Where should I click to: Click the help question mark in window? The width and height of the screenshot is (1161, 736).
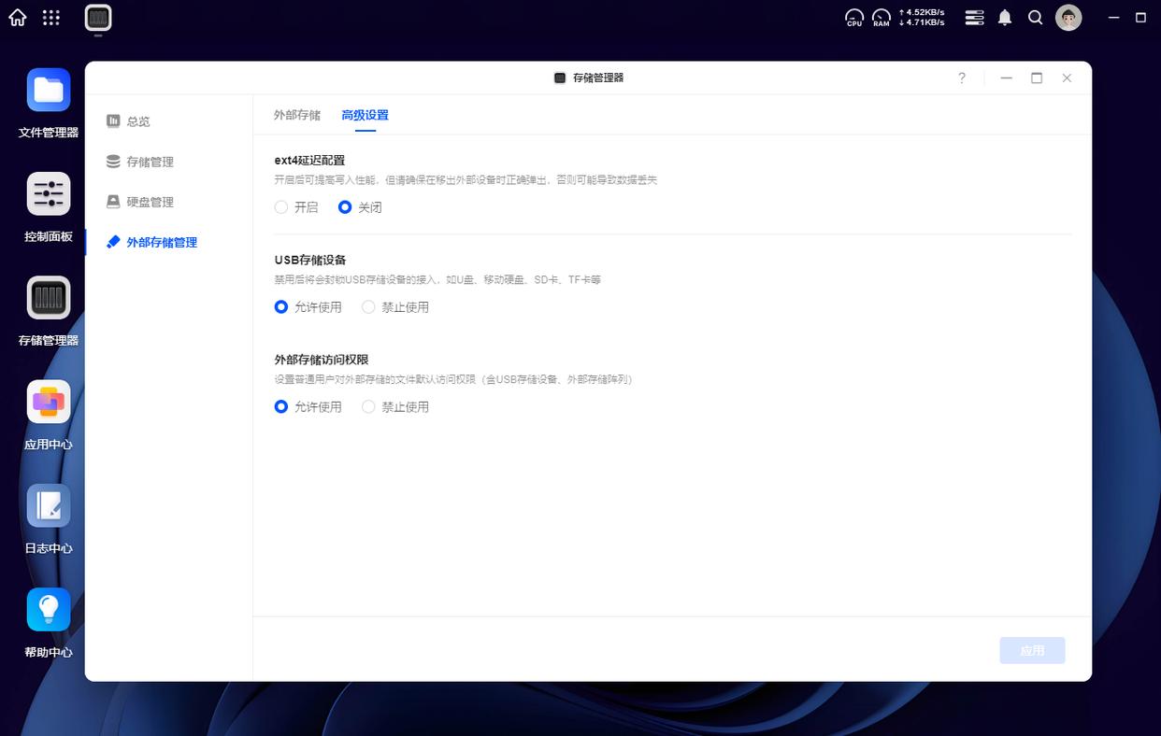[x=962, y=78]
